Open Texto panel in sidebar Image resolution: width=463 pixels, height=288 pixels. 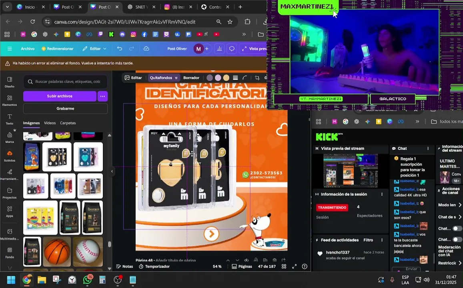click(x=10, y=119)
